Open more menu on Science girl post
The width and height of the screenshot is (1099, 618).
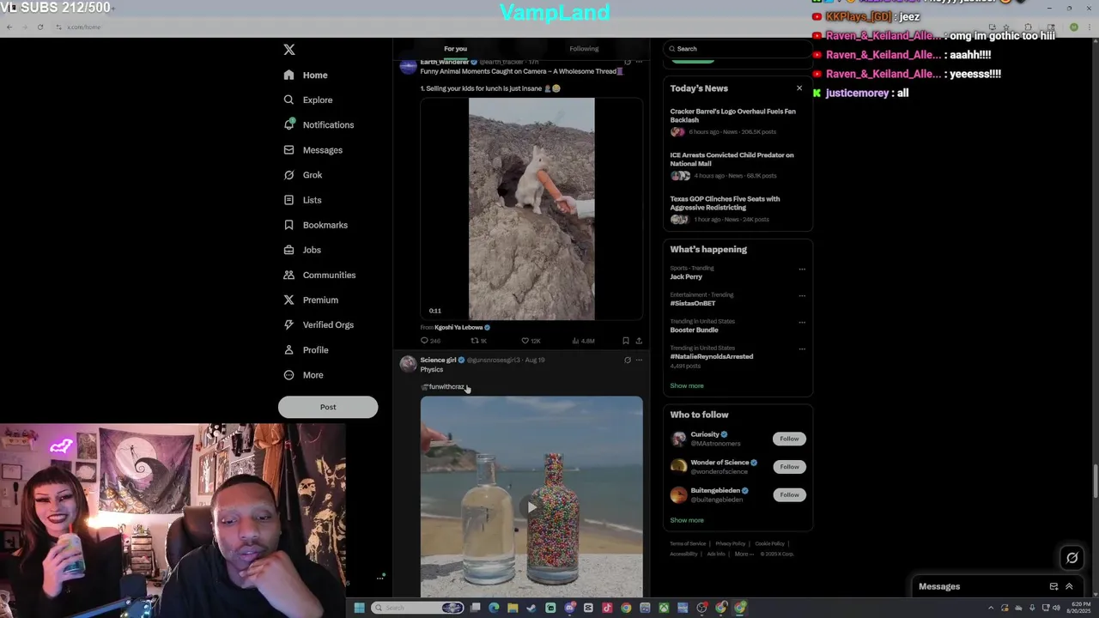(x=639, y=360)
